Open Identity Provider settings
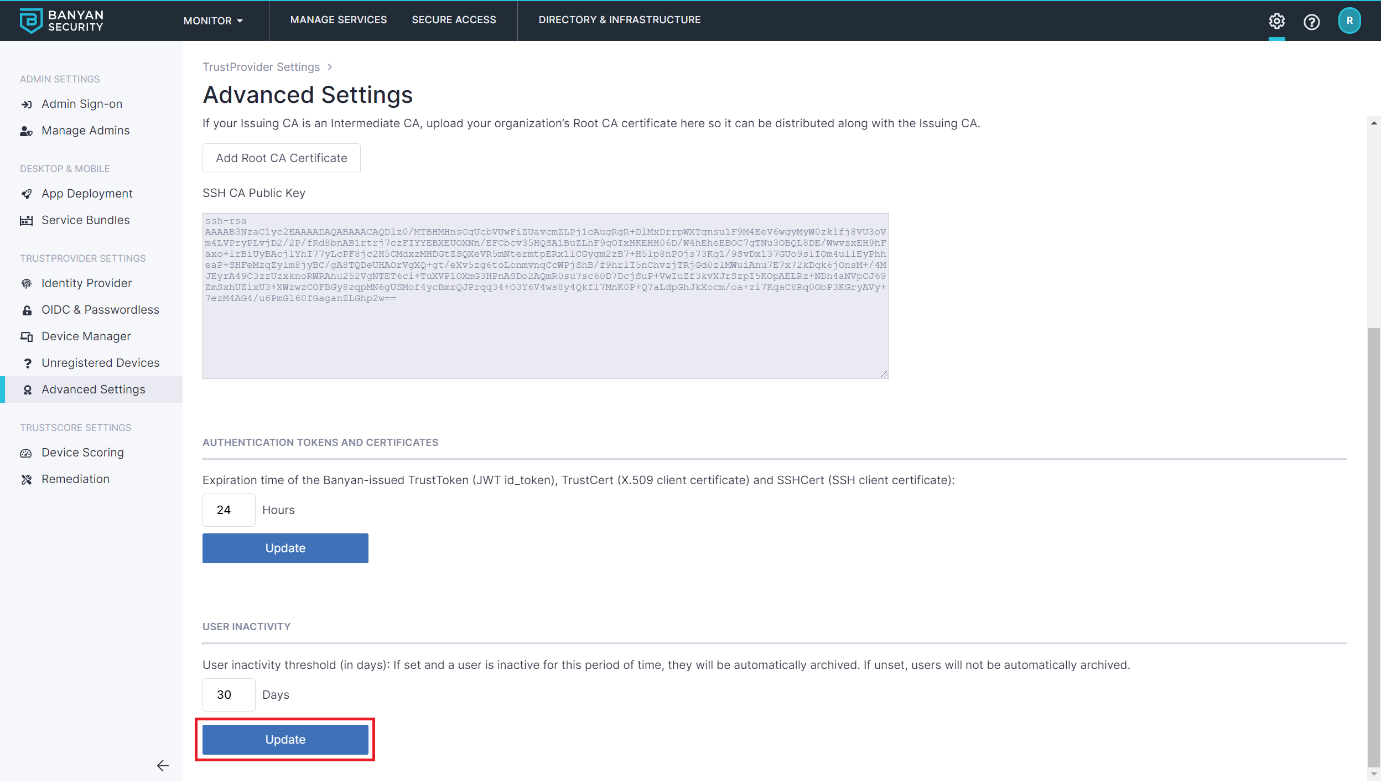The width and height of the screenshot is (1381, 784). [x=86, y=283]
